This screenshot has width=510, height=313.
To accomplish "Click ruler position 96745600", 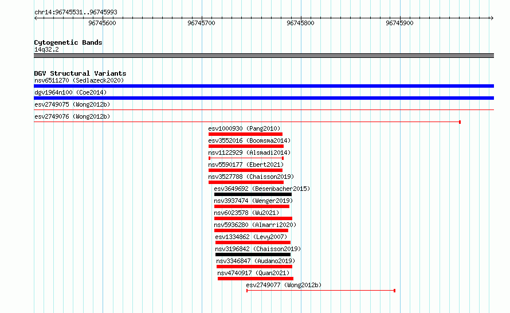I will (x=102, y=23).
